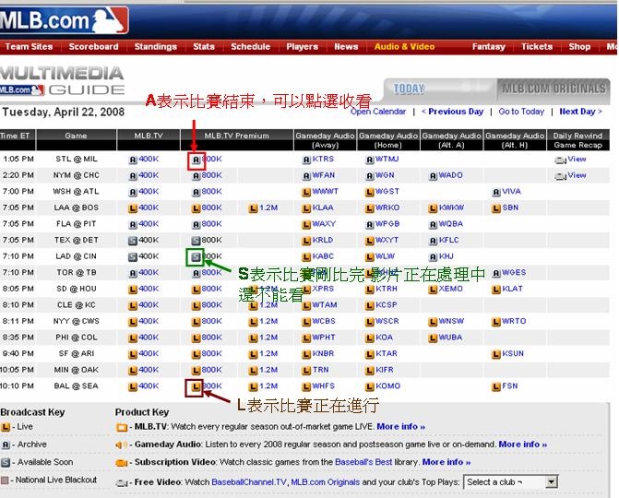
Task: Click Archive icon next to KTRS audio
Action: point(306,160)
